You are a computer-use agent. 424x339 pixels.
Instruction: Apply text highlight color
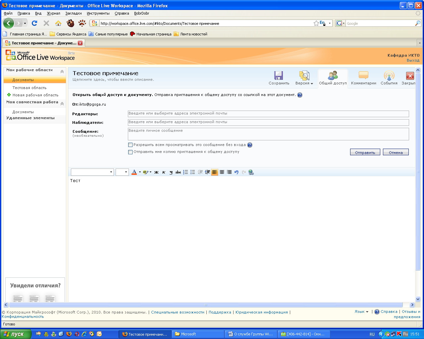(145, 172)
